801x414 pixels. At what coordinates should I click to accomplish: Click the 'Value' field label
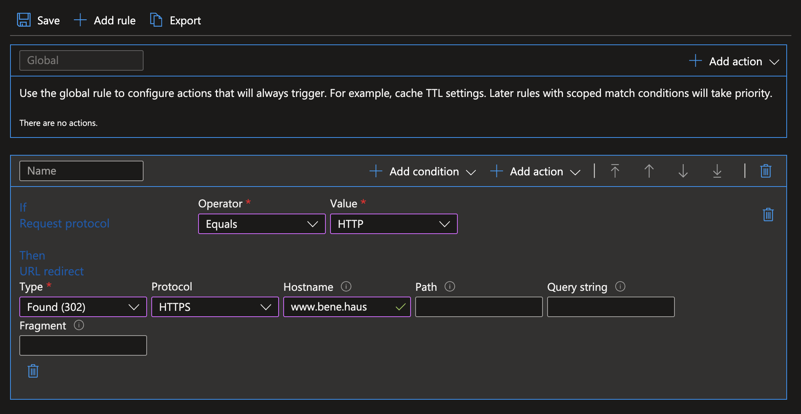pyautogui.click(x=344, y=204)
